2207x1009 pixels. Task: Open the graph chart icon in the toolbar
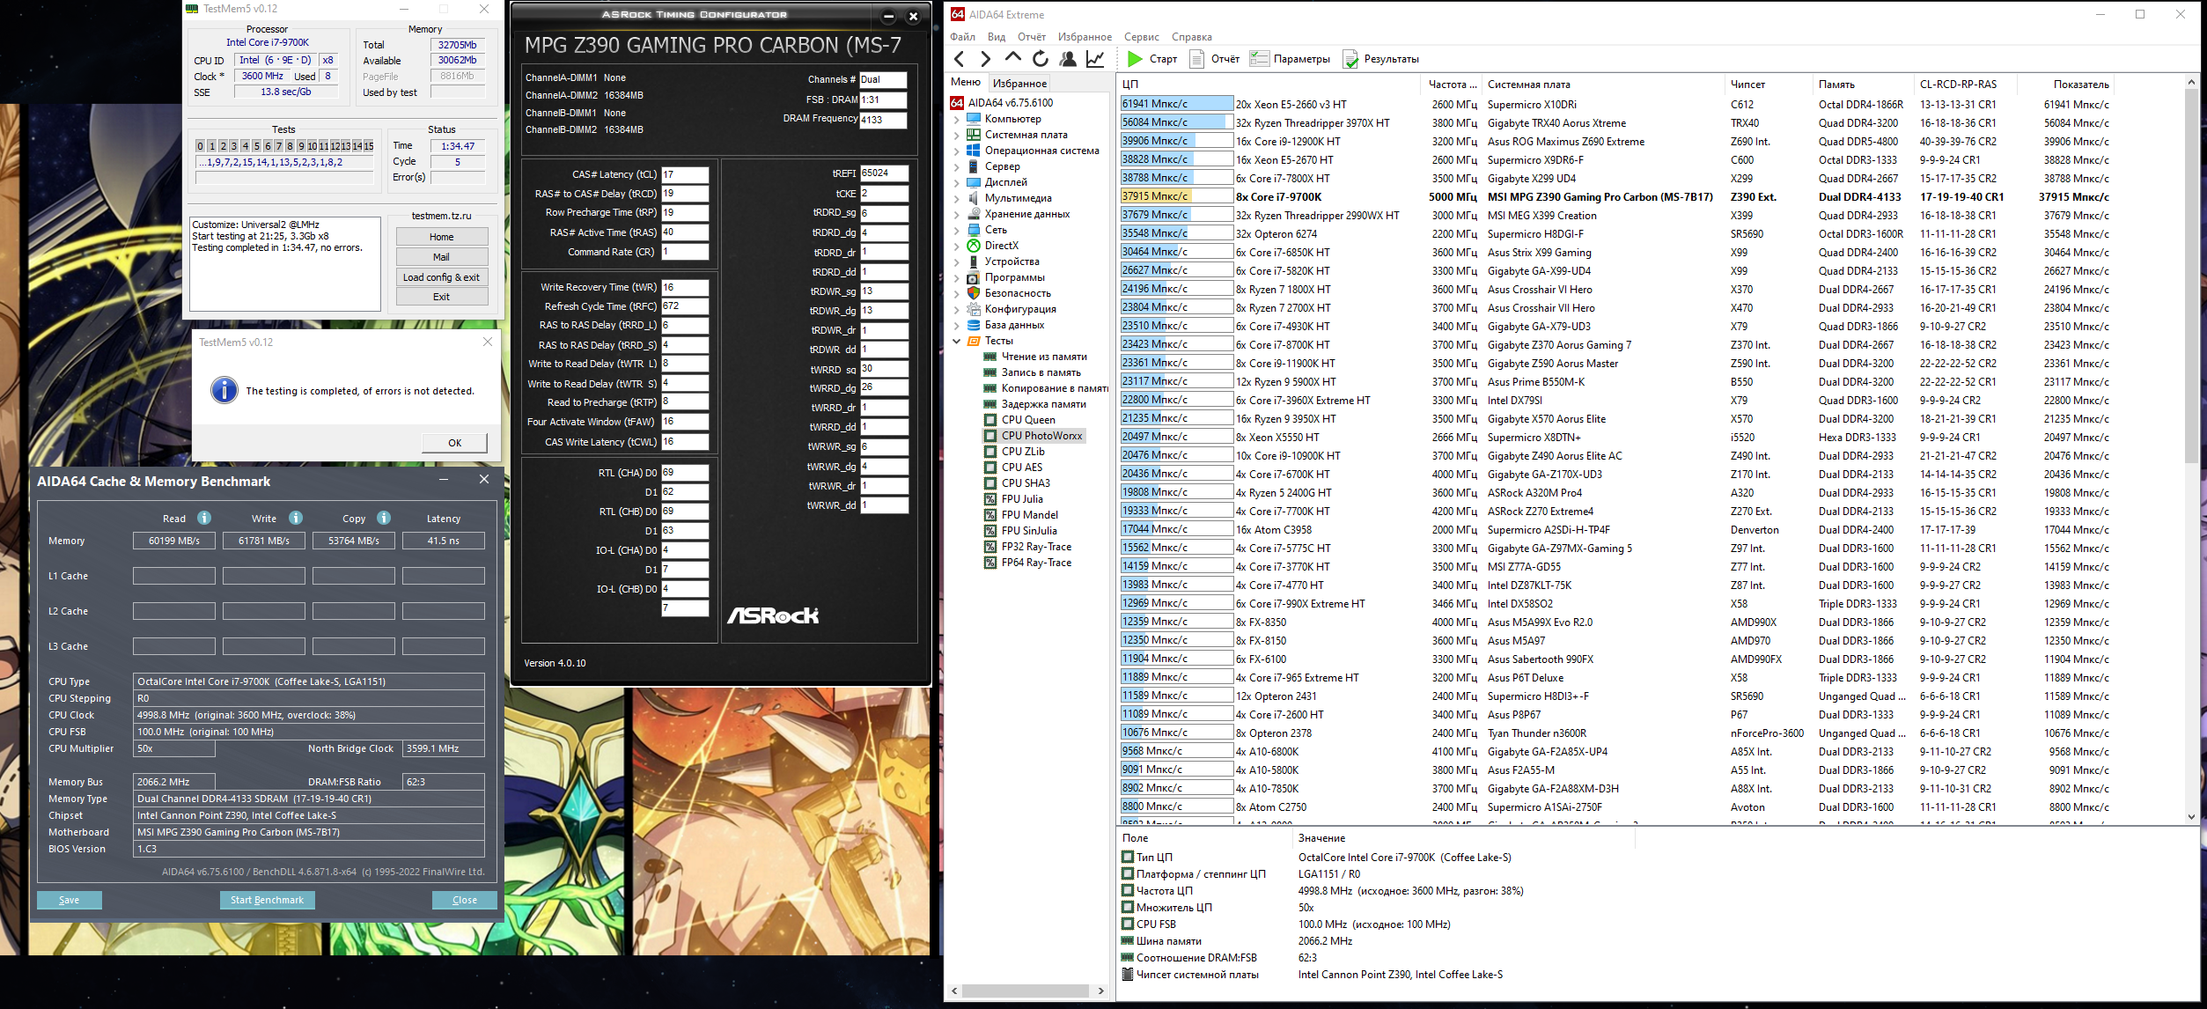(1095, 59)
